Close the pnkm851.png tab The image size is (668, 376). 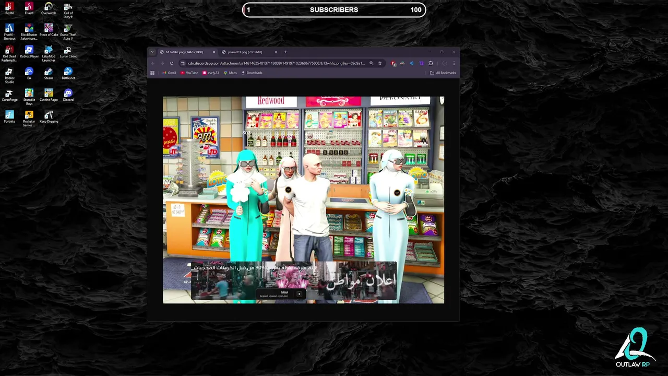click(276, 52)
